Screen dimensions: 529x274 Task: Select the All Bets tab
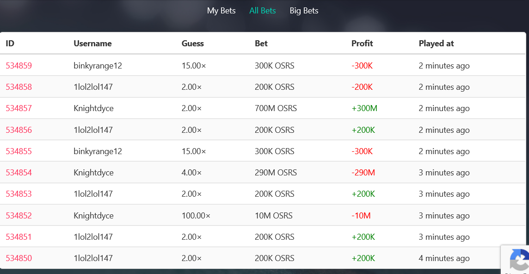point(263,11)
